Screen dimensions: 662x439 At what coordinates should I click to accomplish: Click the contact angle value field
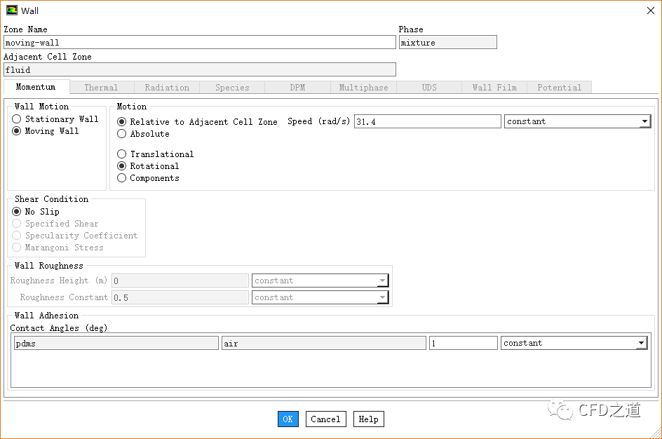463,343
